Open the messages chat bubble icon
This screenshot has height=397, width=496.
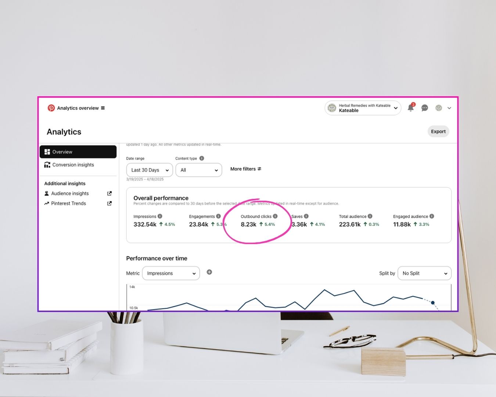pos(425,108)
